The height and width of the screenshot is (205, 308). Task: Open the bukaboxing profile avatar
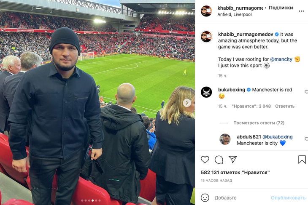206,92
